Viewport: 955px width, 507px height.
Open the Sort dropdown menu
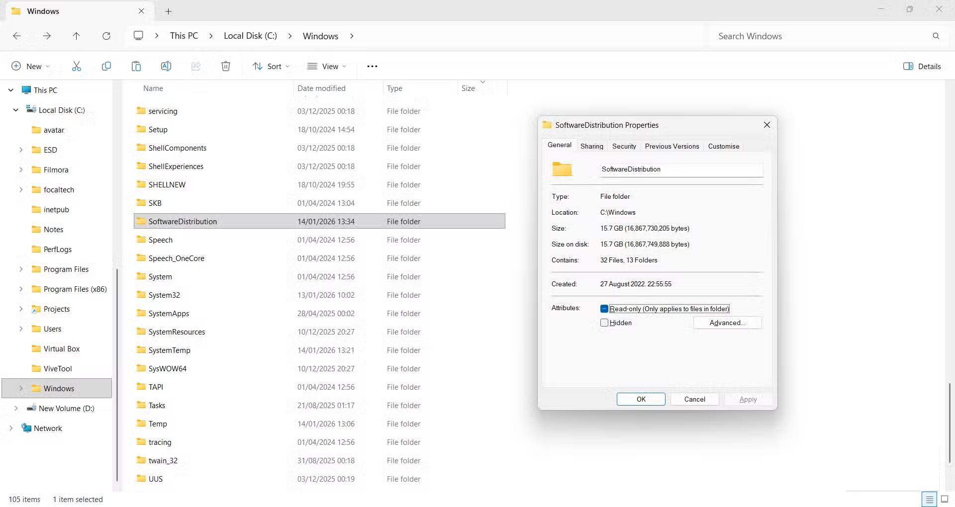tap(271, 66)
